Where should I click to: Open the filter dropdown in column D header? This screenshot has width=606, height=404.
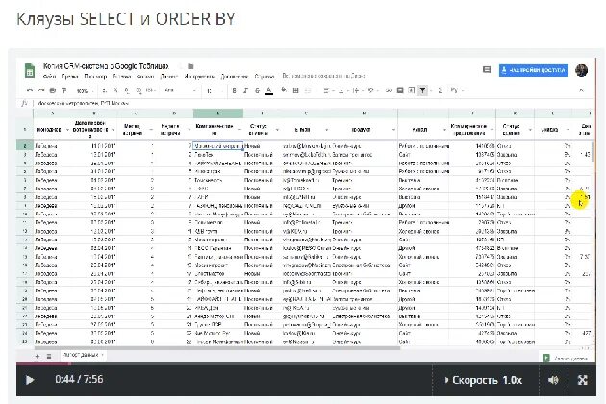point(189,130)
